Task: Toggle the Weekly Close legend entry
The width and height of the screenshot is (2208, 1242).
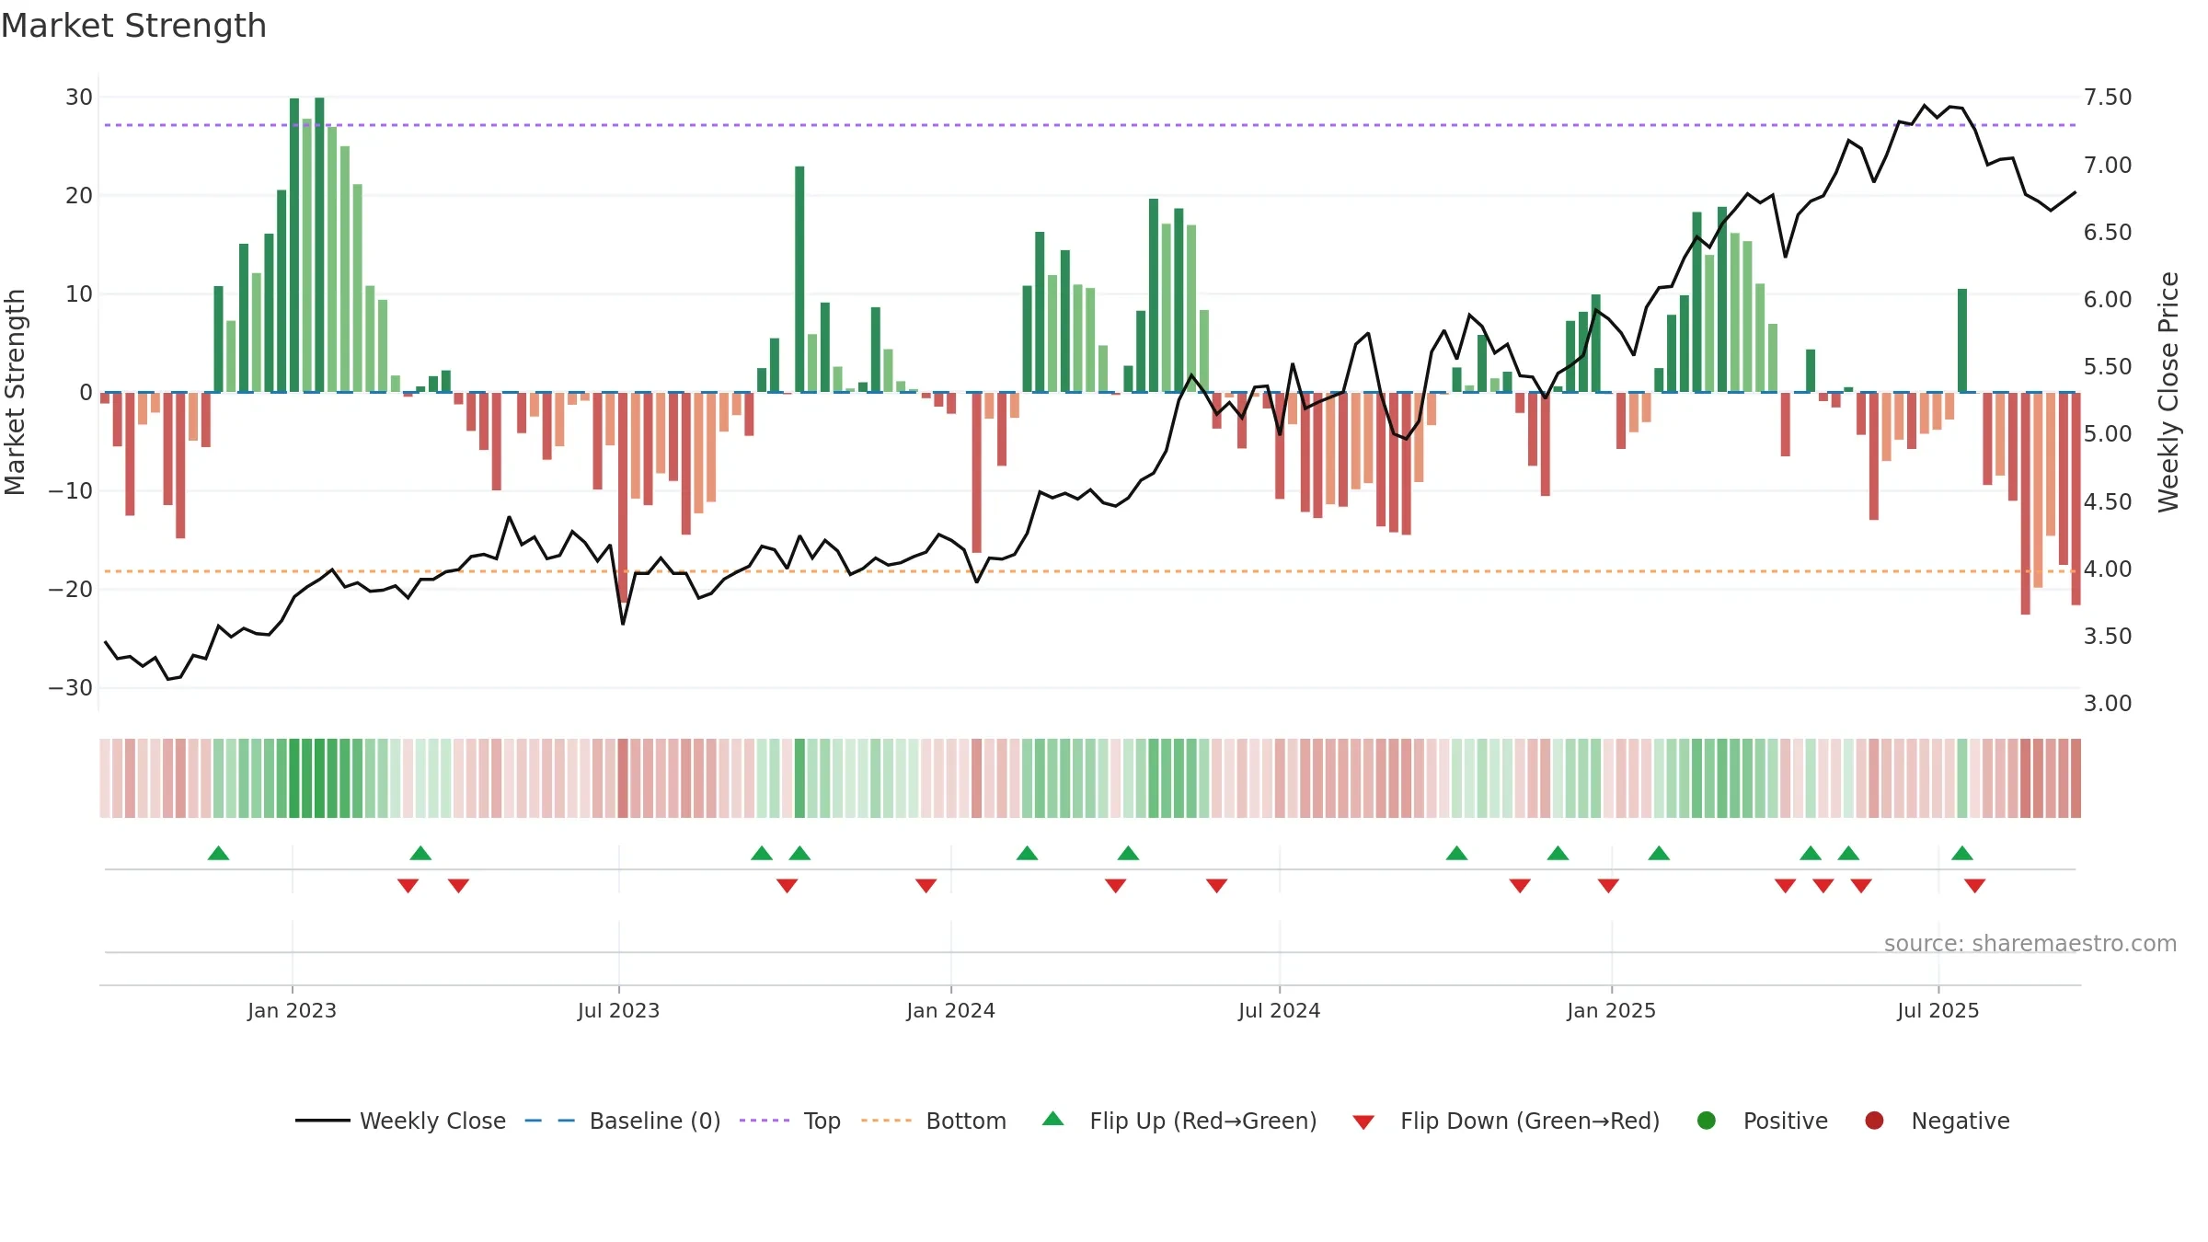Action: 400,1121
